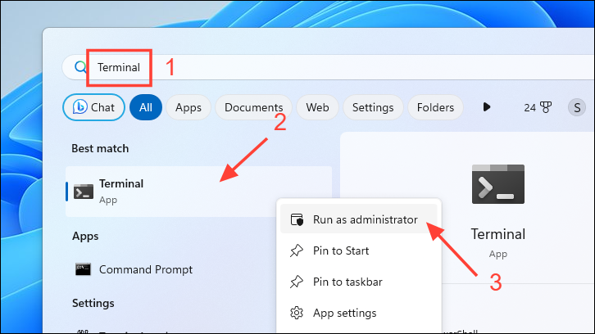
Task: Click the pin icon beside Pin to taskbar
Action: 297,282
